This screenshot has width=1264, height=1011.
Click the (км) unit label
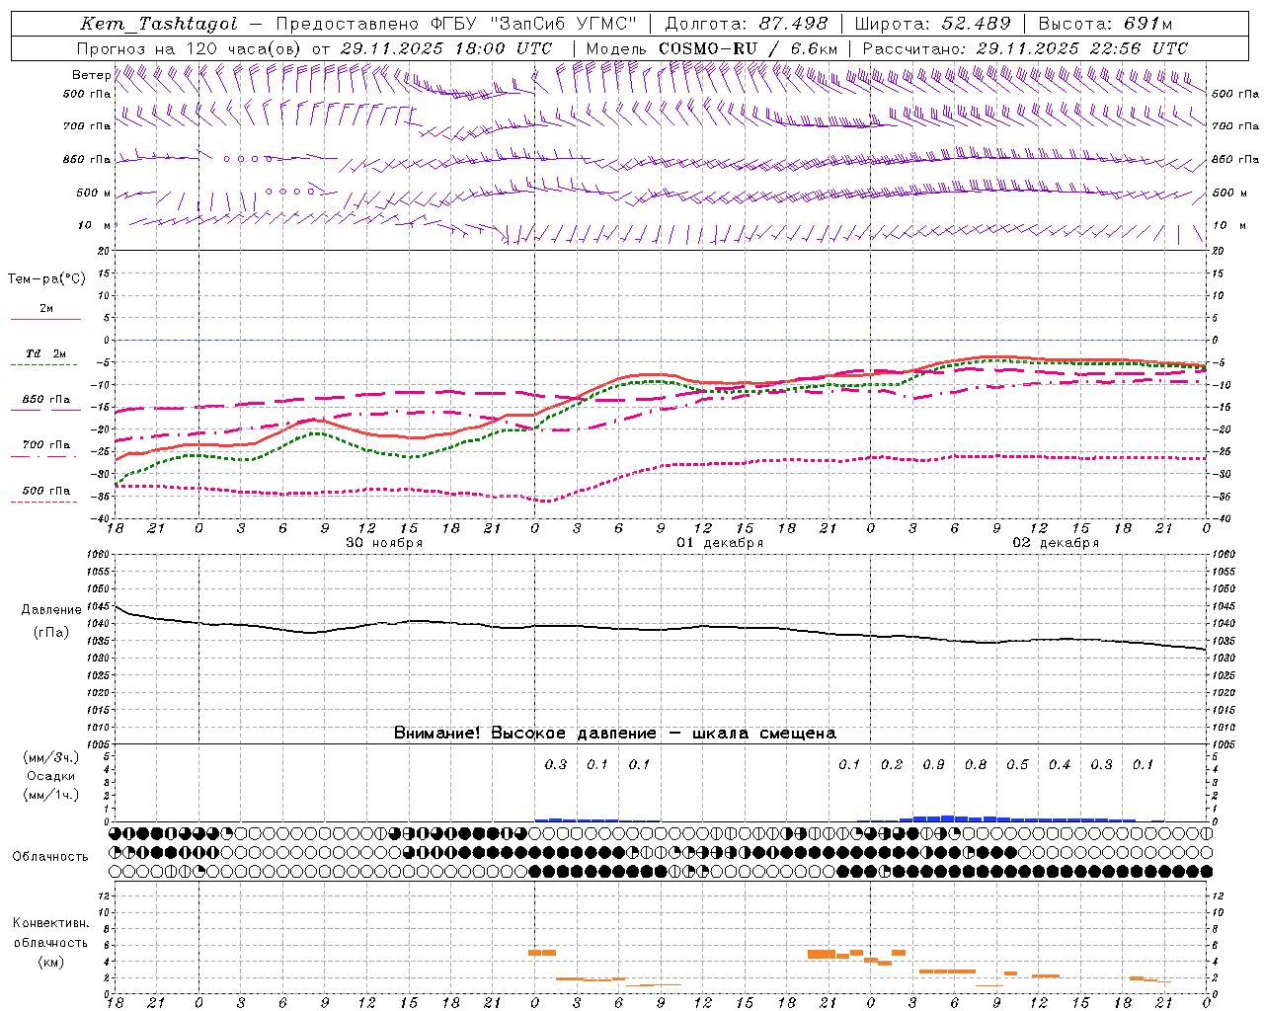(51, 962)
